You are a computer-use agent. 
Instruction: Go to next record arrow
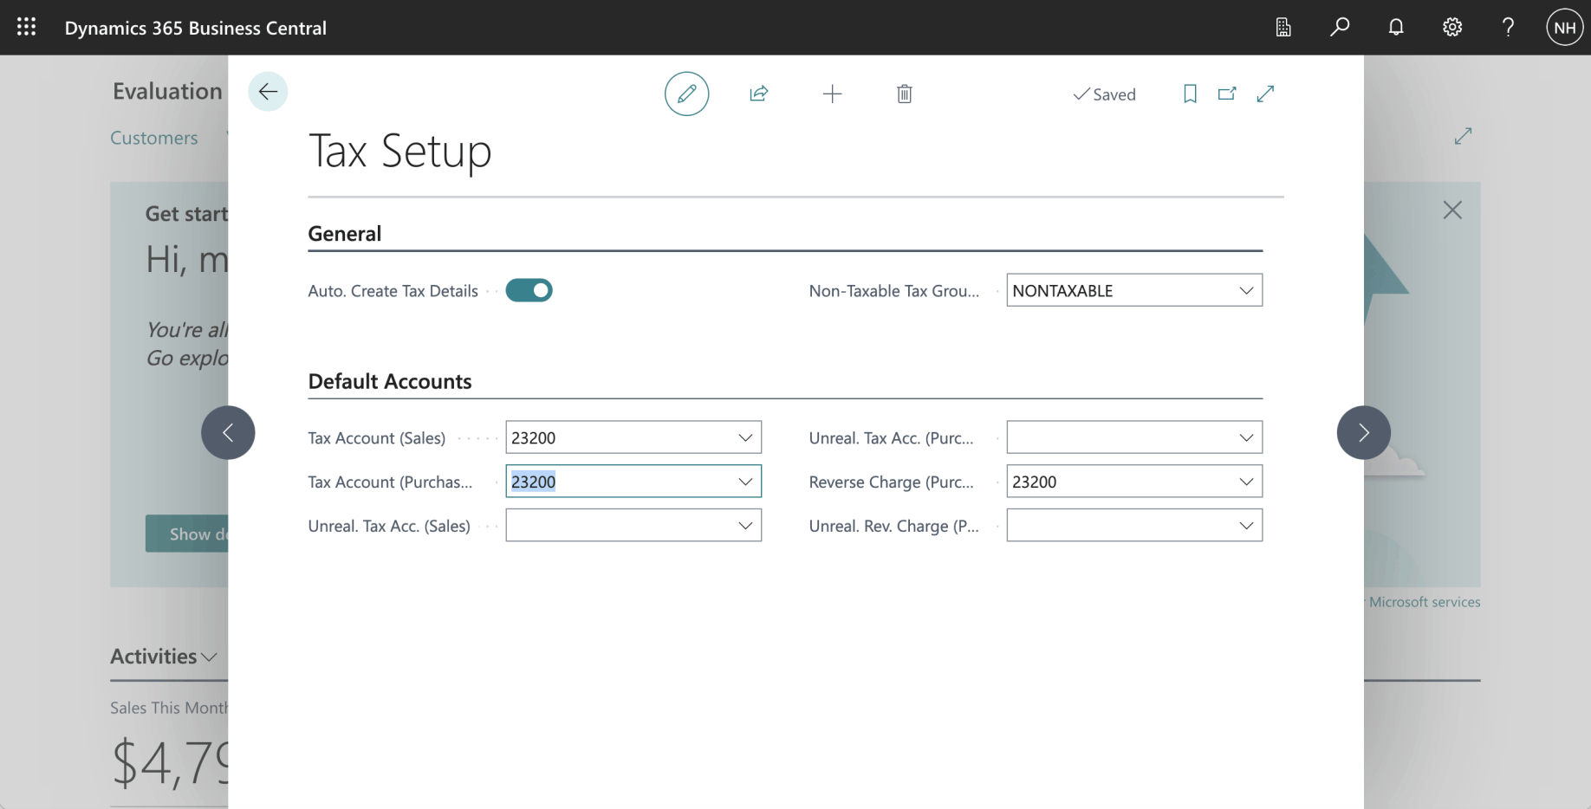1363,432
